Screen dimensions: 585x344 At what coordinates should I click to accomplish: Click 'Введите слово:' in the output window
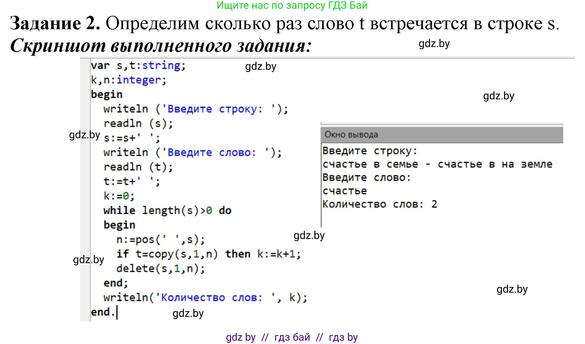(x=366, y=178)
